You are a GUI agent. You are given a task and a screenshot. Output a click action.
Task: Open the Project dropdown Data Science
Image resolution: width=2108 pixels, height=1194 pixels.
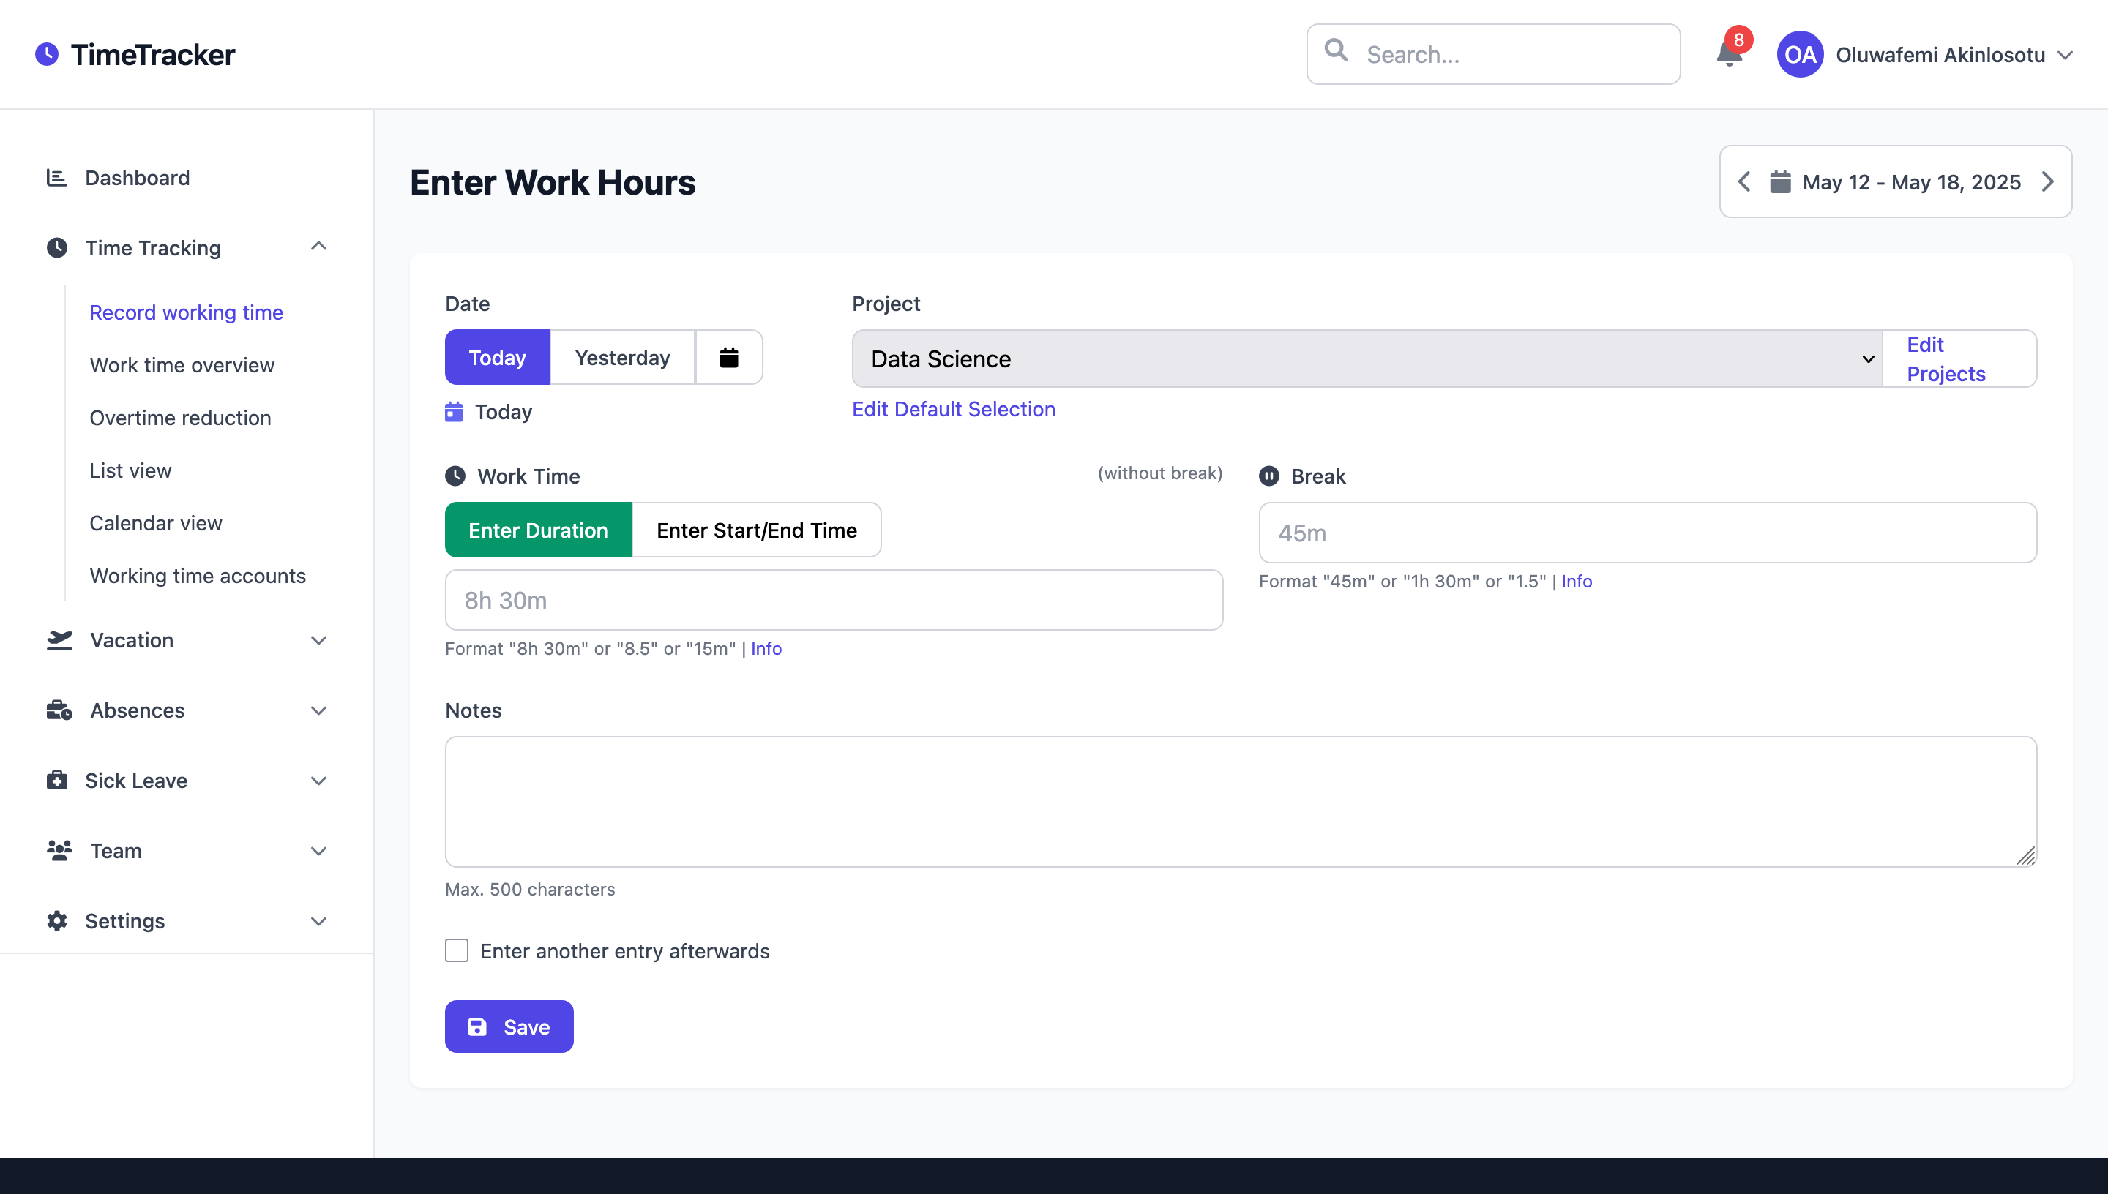click(1367, 358)
